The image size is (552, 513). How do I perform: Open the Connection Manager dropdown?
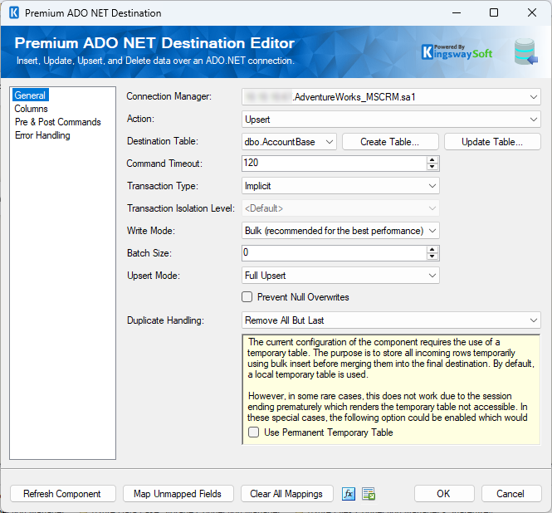pyautogui.click(x=391, y=97)
